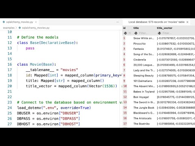This screenshot has width=195, height=146.
Task: Close the sqlalchemy_movies.py editor tab
Action: click(36, 22)
